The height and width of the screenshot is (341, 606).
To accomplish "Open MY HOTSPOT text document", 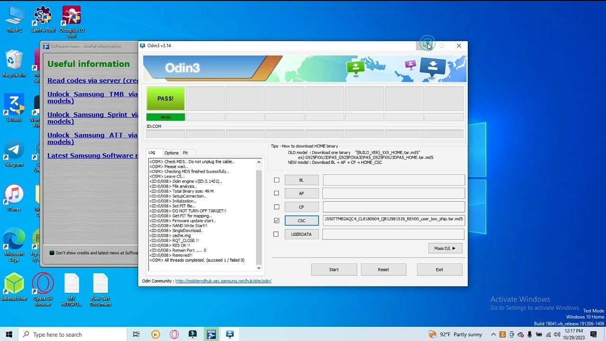I will point(71,290).
